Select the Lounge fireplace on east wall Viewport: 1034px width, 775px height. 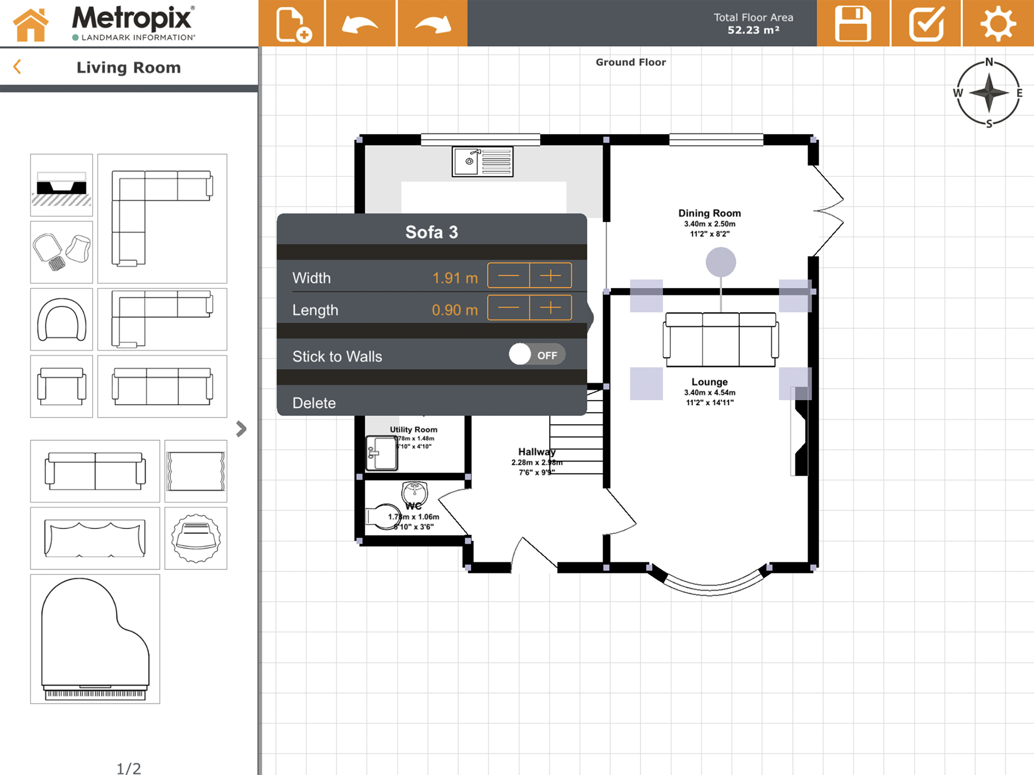click(x=799, y=431)
